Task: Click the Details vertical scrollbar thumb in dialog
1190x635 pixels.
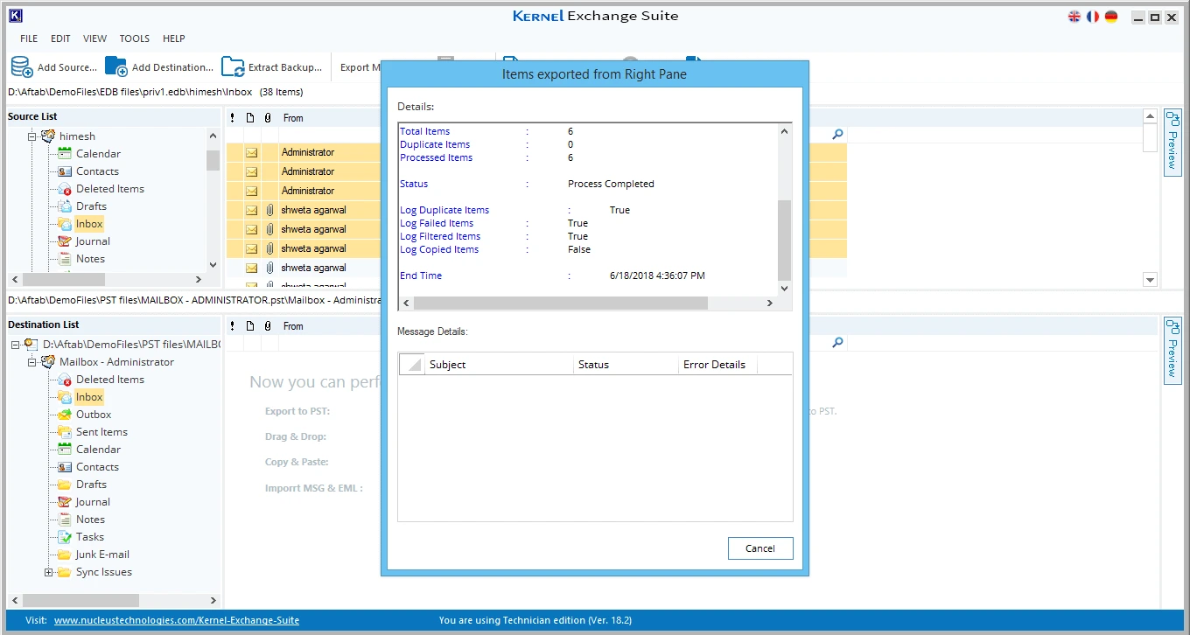Action: coord(784,239)
